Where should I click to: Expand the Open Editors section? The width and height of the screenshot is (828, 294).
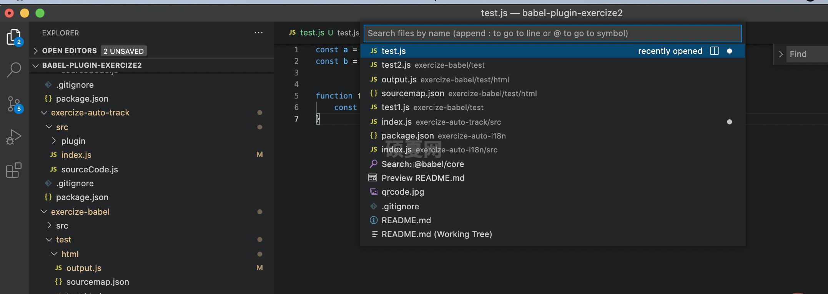(x=36, y=51)
